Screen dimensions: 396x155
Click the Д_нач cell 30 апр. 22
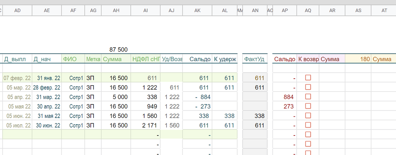click(47, 106)
